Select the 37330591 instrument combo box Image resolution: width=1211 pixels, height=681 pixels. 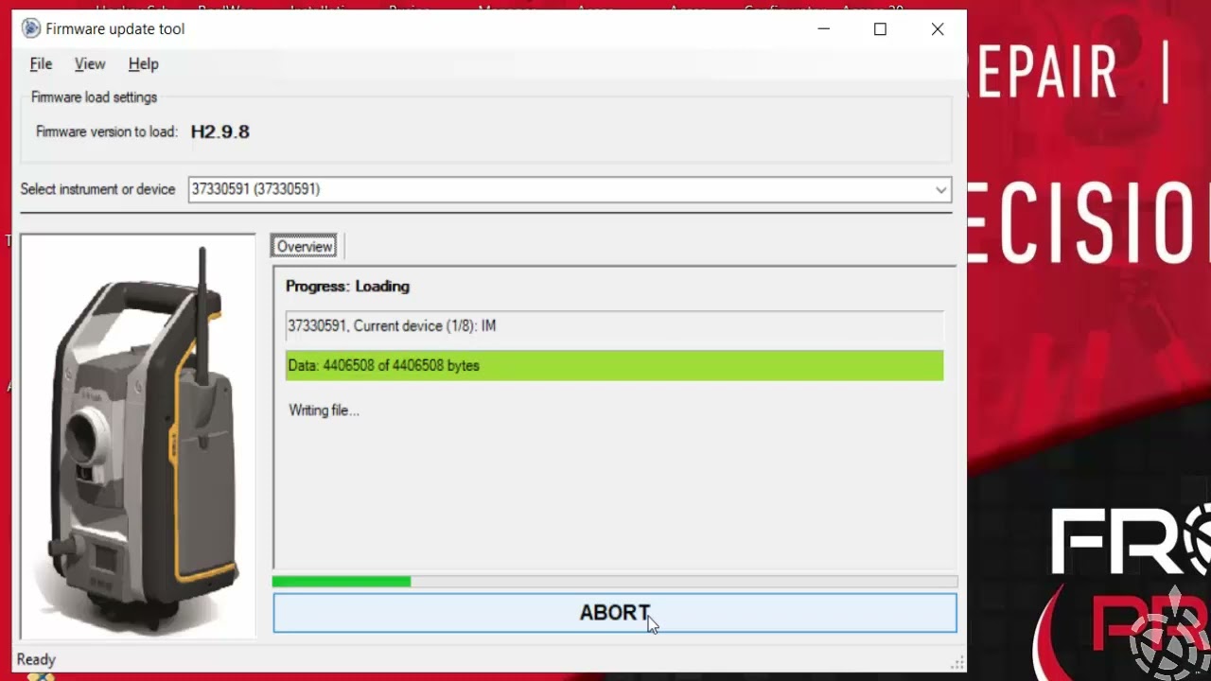click(x=570, y=189)
